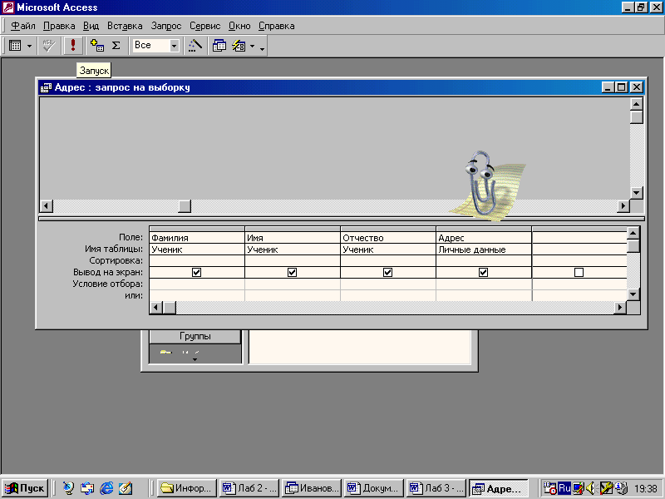665x499 pixels.
Task: Click the query window's title bar icon
Action: coord(46,87)
